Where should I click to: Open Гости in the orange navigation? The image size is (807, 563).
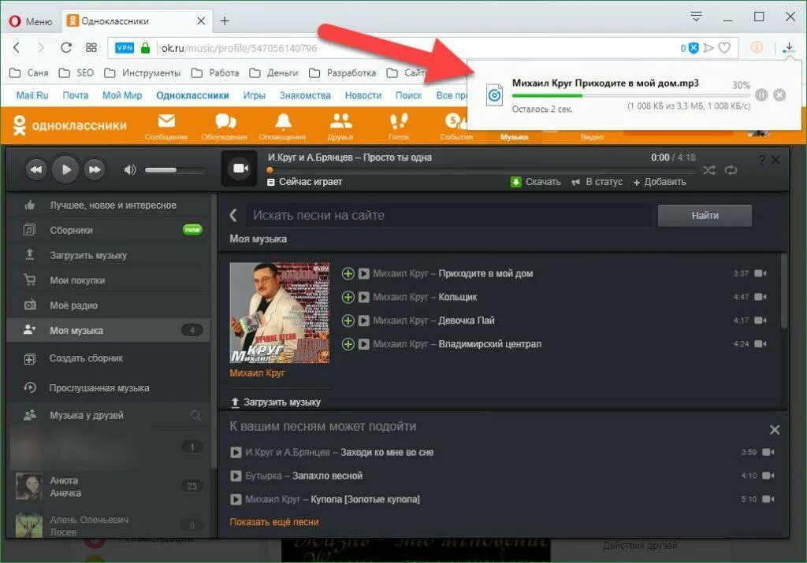[398, 127]
